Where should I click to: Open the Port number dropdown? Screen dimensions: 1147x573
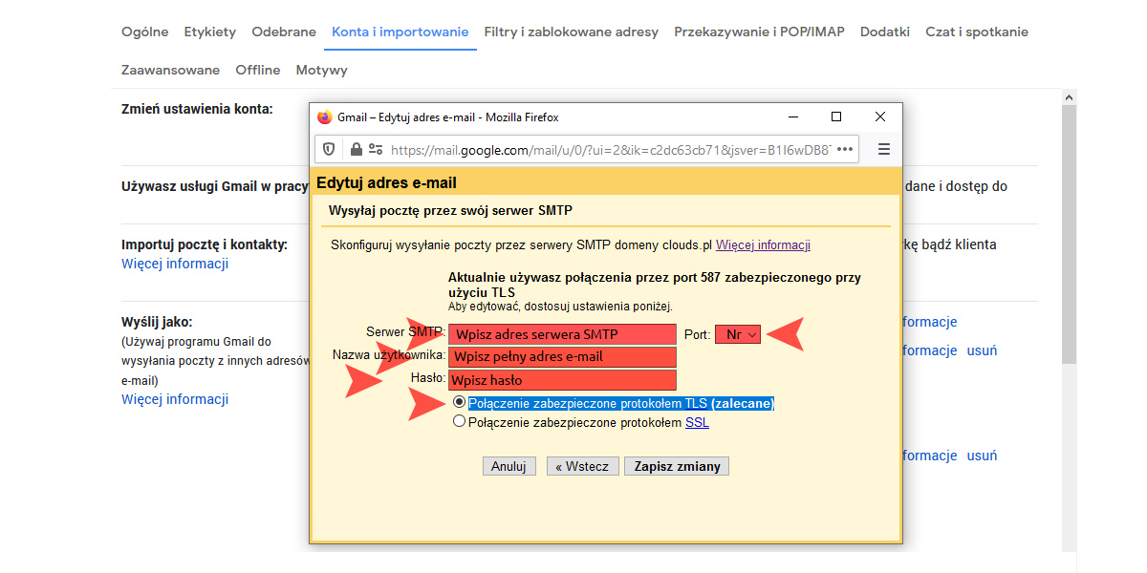[x=738, y=334]
